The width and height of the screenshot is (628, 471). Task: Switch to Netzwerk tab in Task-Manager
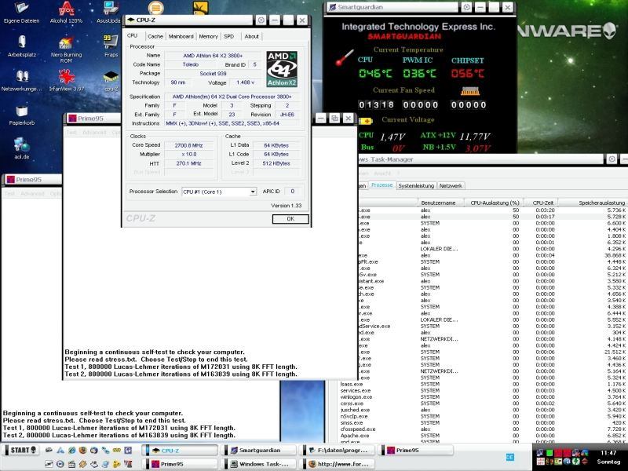pos(451,186)
